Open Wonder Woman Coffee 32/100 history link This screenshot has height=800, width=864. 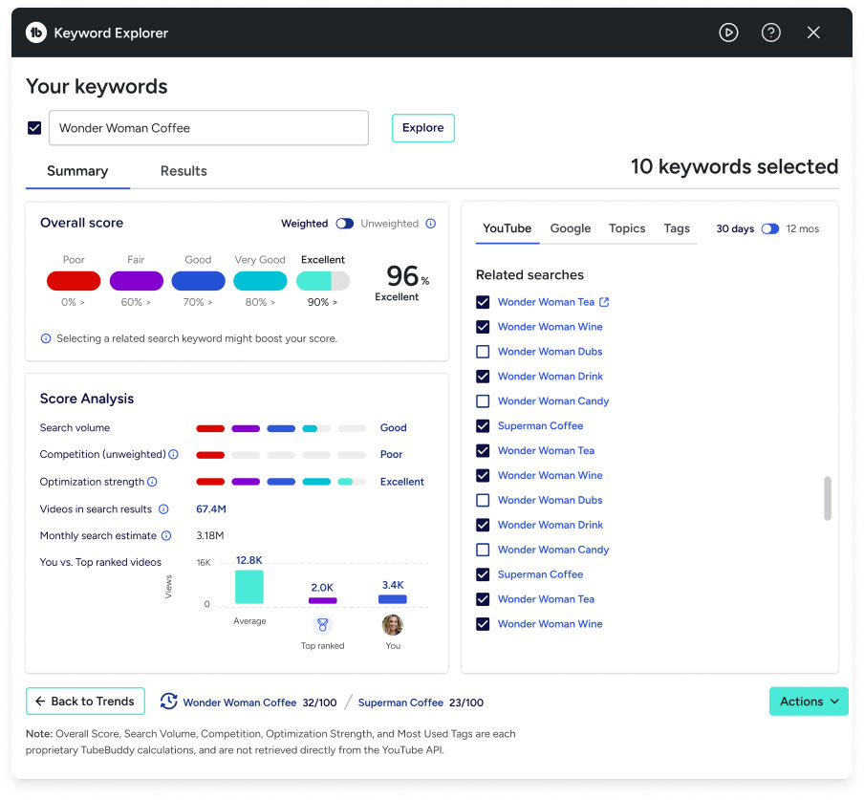click(x=260, y=703)
